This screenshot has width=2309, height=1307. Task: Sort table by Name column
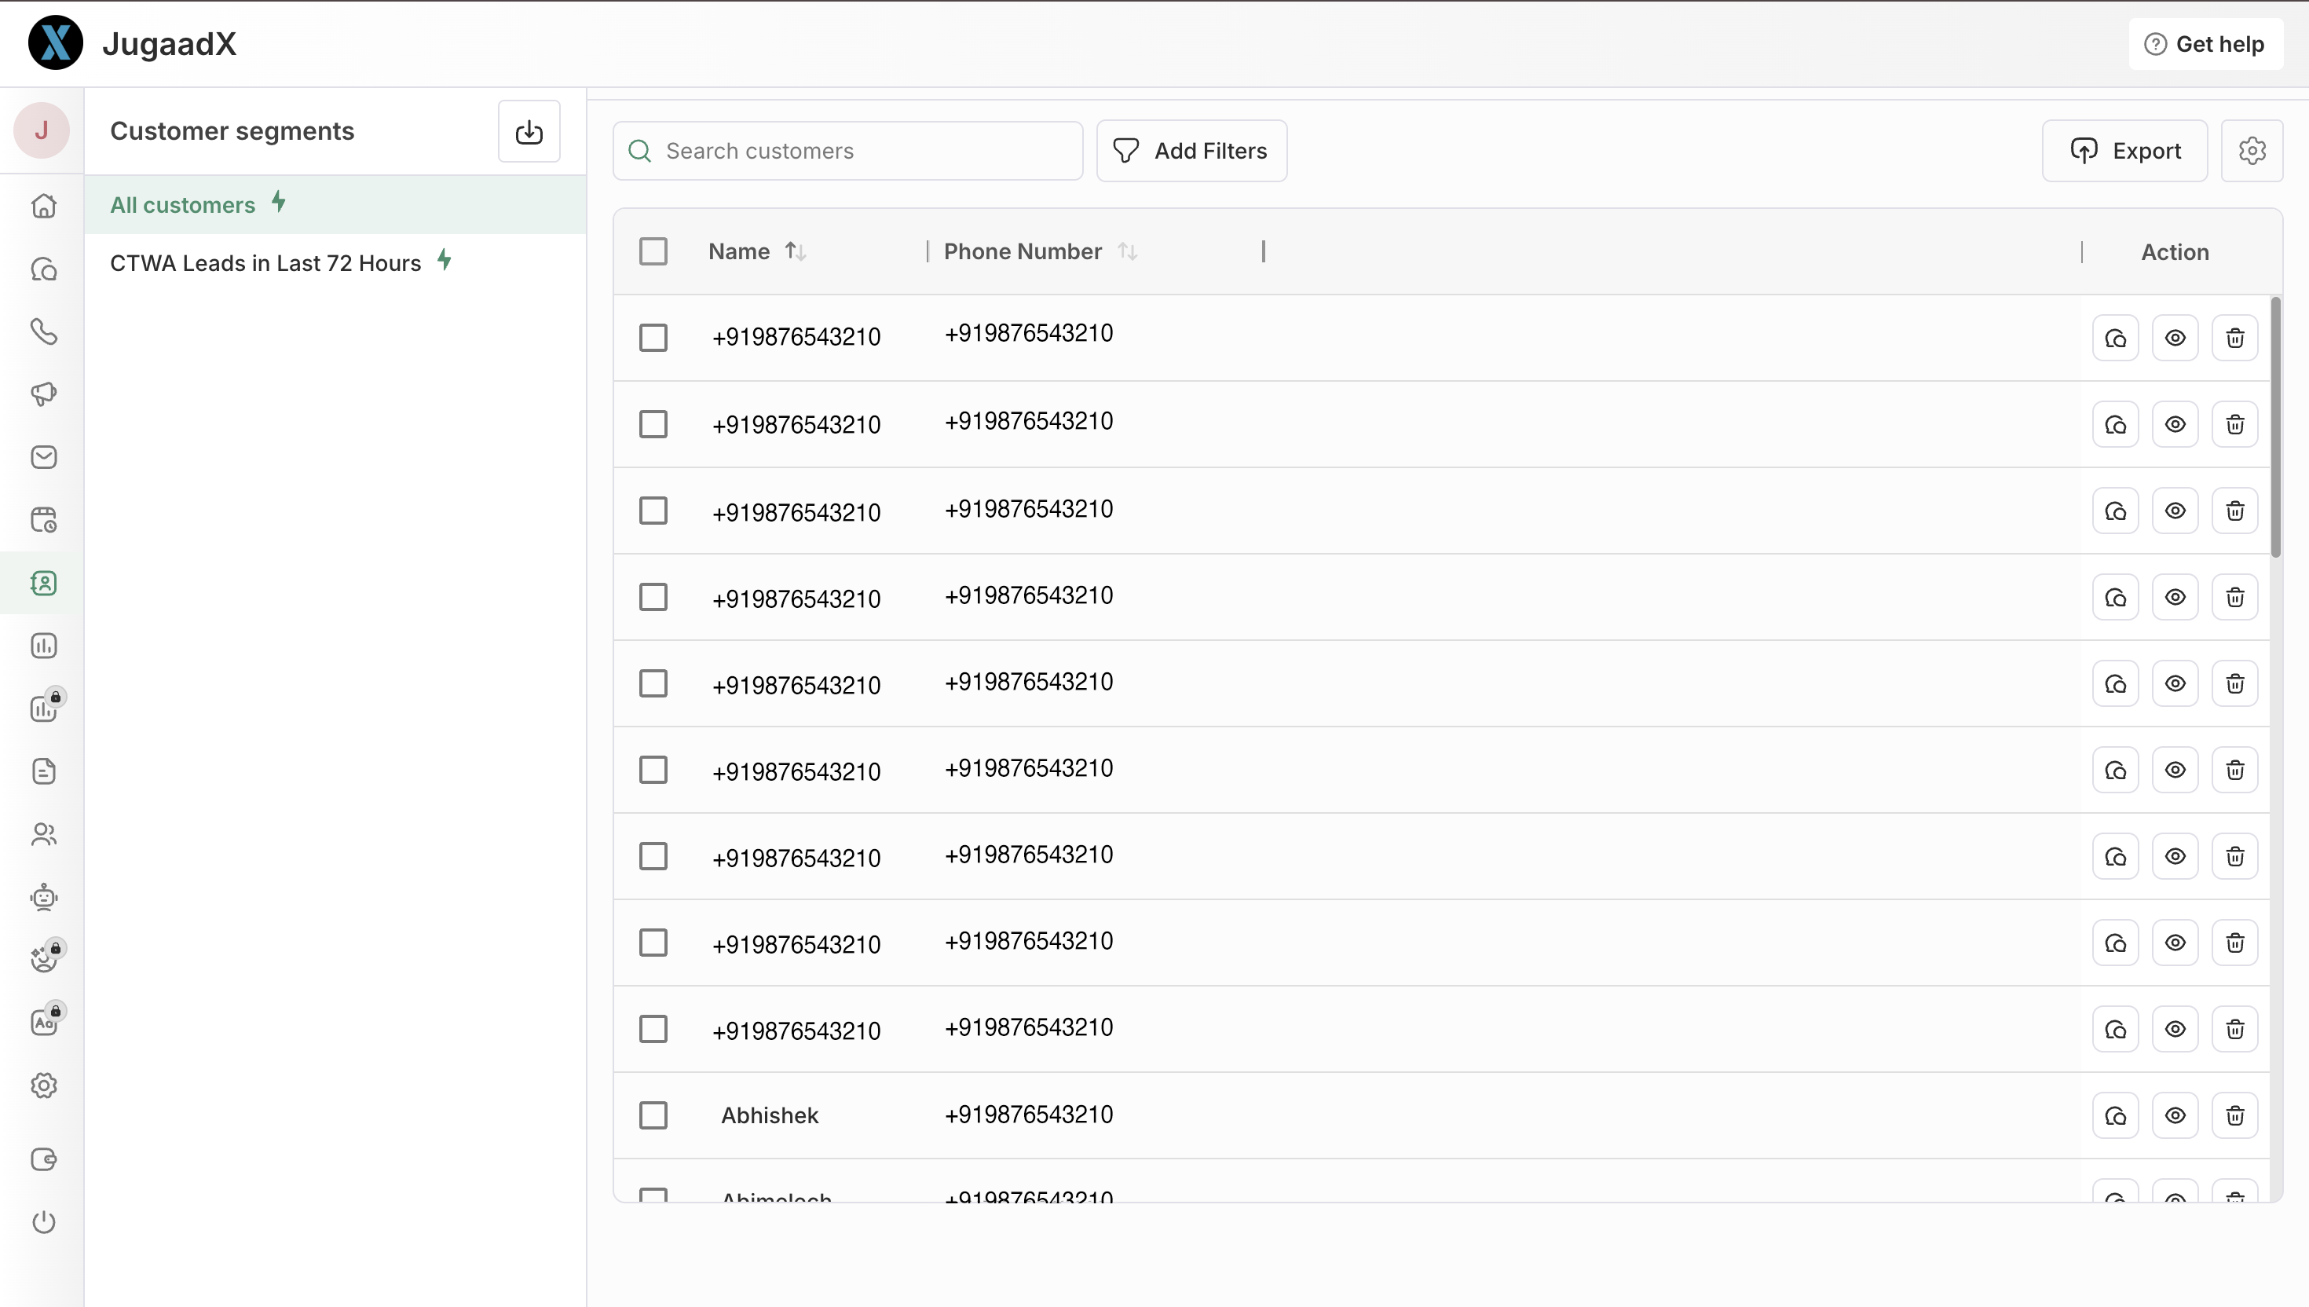pos(795,251)
